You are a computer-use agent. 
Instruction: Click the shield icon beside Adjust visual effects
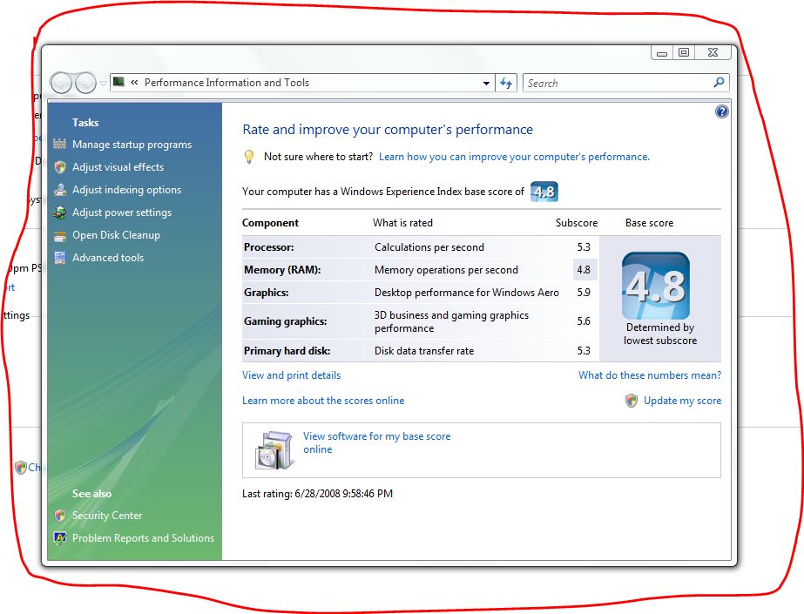pyautogui.click(x=60, y=167)
